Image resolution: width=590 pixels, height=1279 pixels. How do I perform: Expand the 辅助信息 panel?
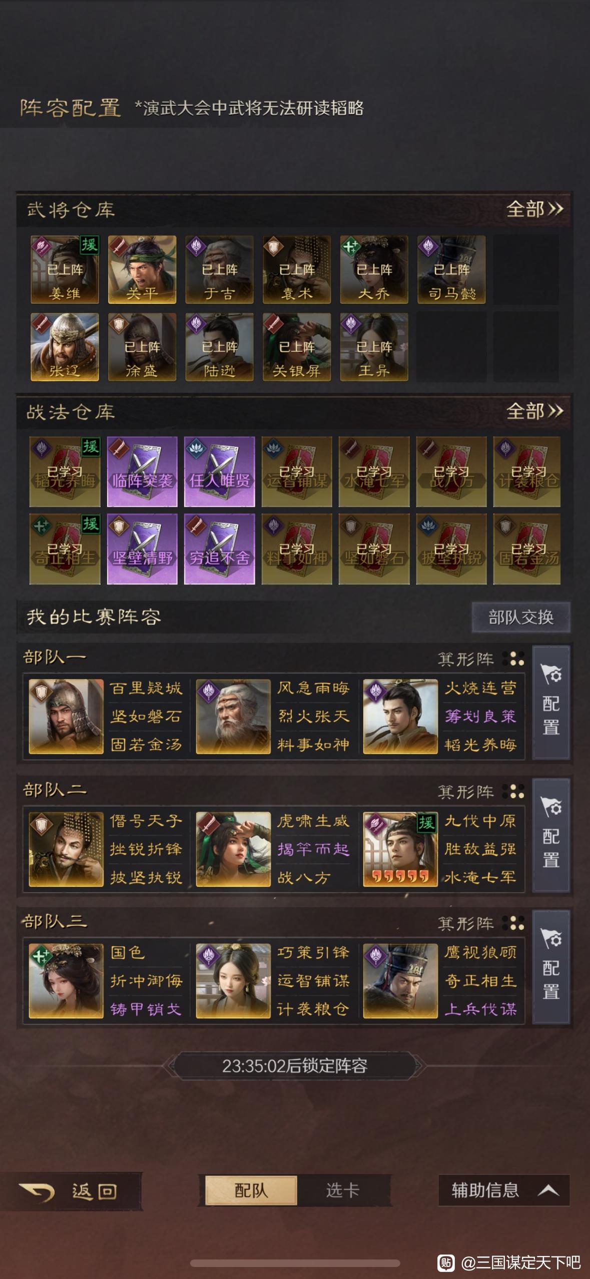[x=504, y=1190]
